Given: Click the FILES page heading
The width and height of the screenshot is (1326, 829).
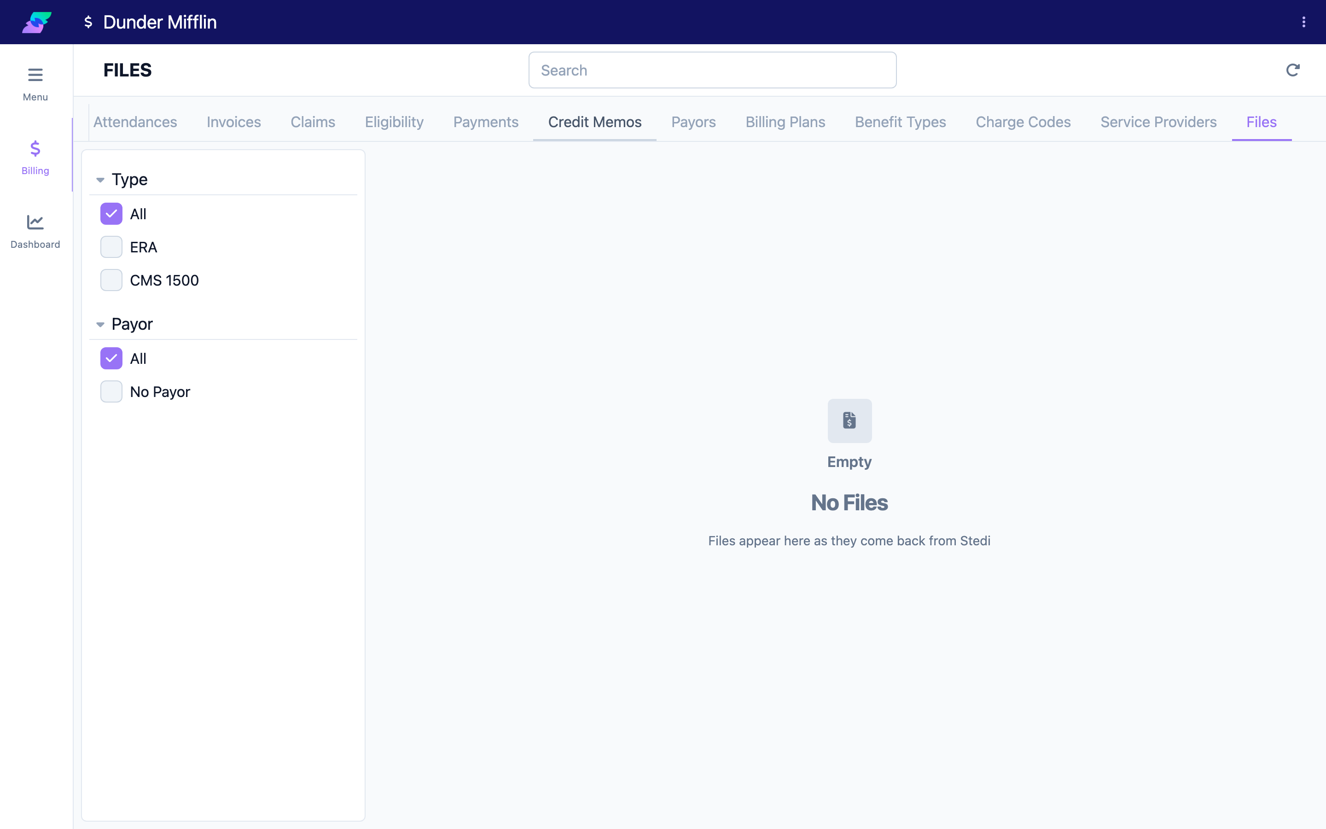Looking at the screenshot, I should [x=128, y=70].
